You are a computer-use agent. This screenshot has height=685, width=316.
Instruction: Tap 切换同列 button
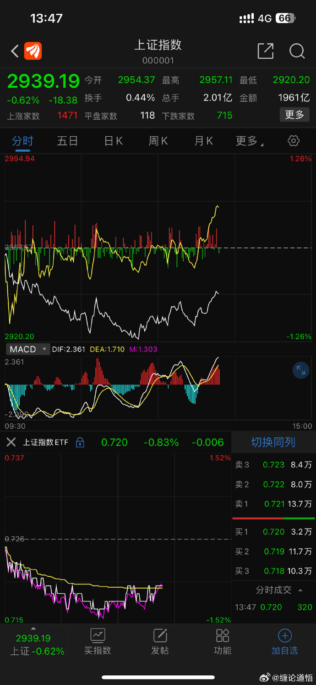(273, 442)
